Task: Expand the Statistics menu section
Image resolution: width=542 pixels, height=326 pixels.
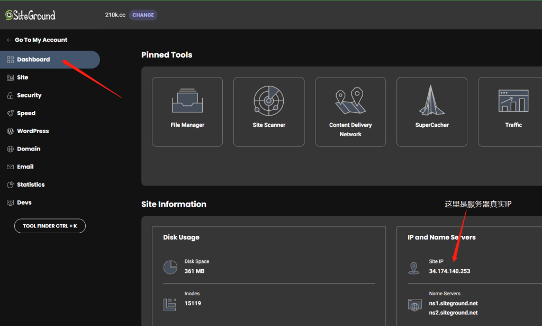Action: coord(31,184)
